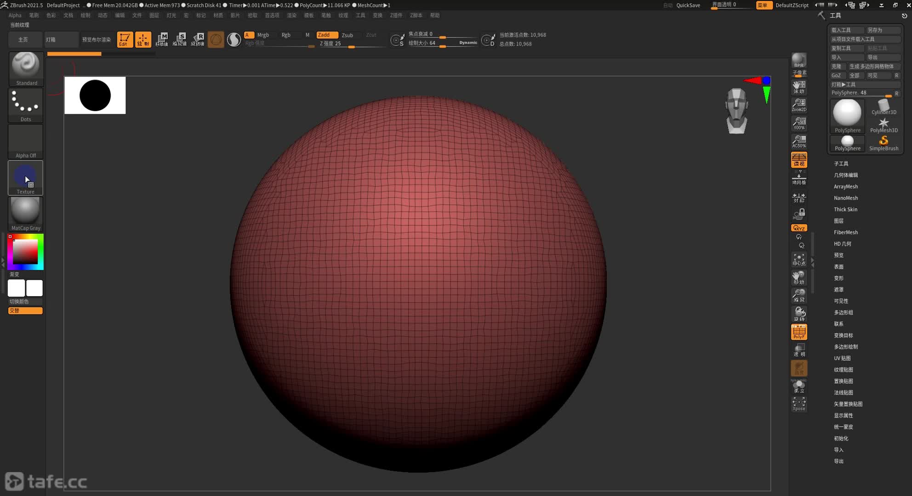Toggle the Rgb painting mode
Screen dimensions: 912x496
coord(285,35)
